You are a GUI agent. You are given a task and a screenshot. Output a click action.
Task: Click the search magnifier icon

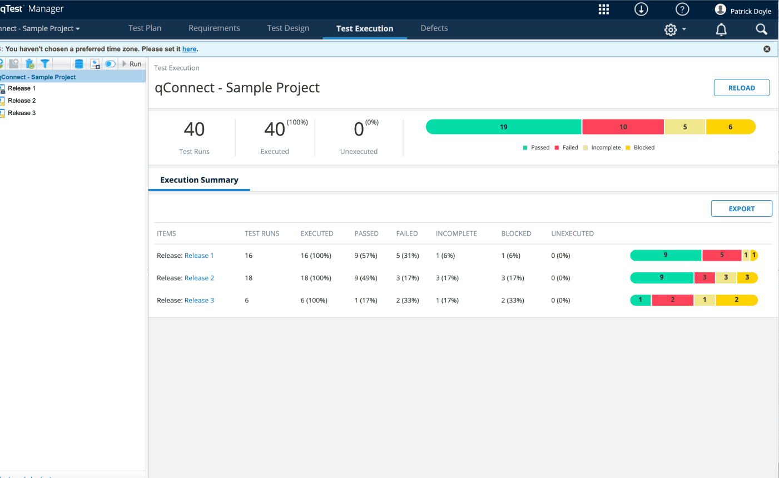[x=762, y=29]
